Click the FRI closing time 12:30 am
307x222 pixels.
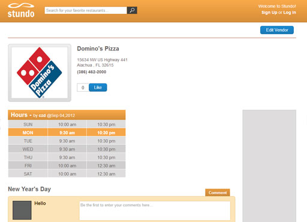106,166
